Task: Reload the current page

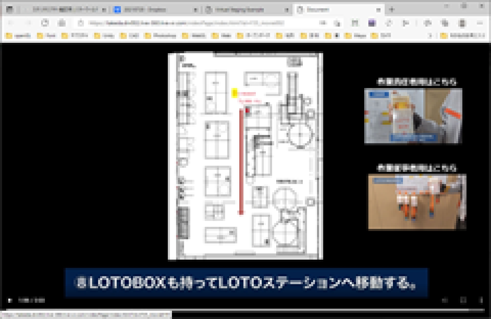Action: pyautogui.click(x=45, y=23)
